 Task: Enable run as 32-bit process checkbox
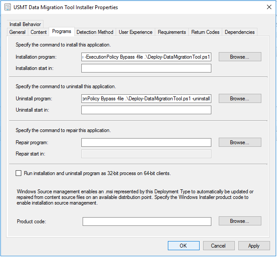coord(19,173)
